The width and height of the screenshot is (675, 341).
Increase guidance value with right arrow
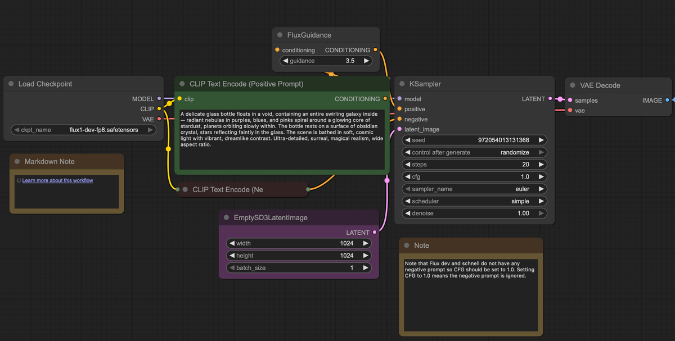coord(366,61)
